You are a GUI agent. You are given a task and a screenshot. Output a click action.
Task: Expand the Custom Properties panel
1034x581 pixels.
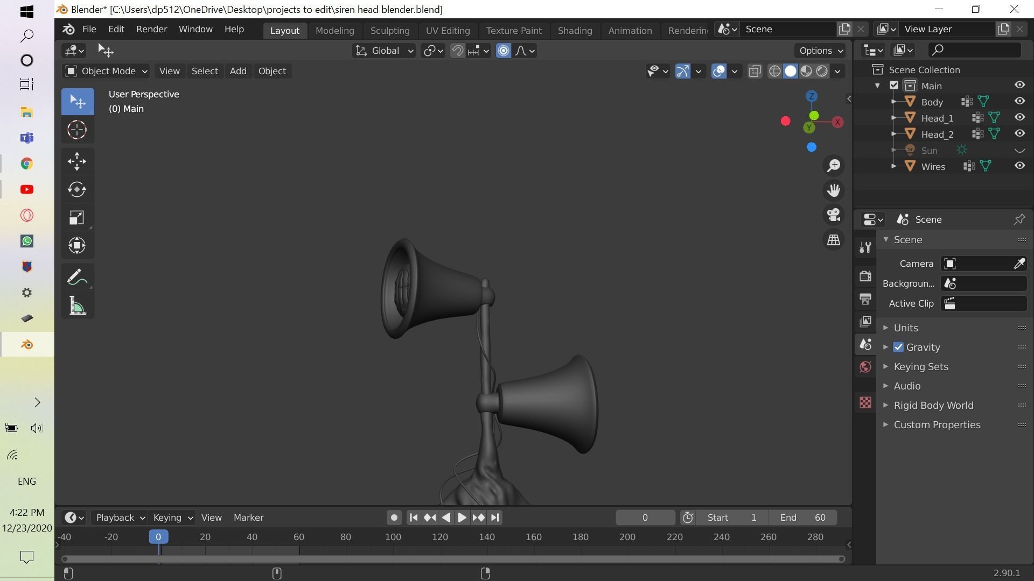[x=937, y=424]
